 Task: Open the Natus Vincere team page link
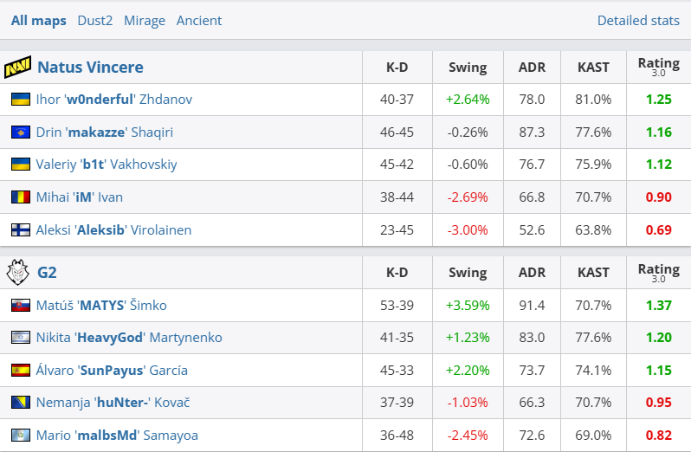90,68
